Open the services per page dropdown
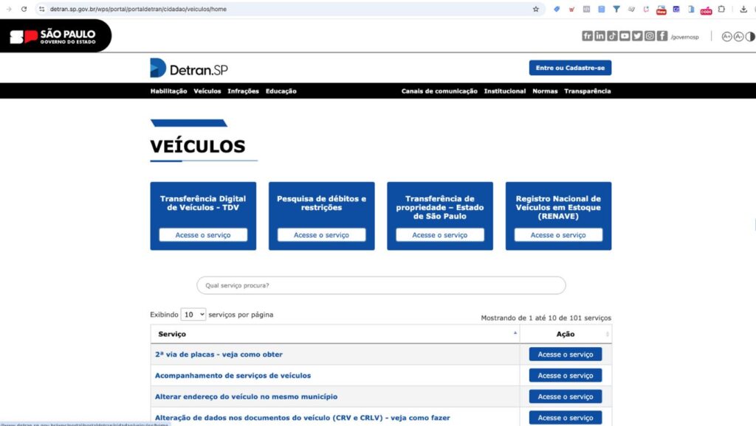Viewport: 756px width, 426px height. (x=193, y=314)
